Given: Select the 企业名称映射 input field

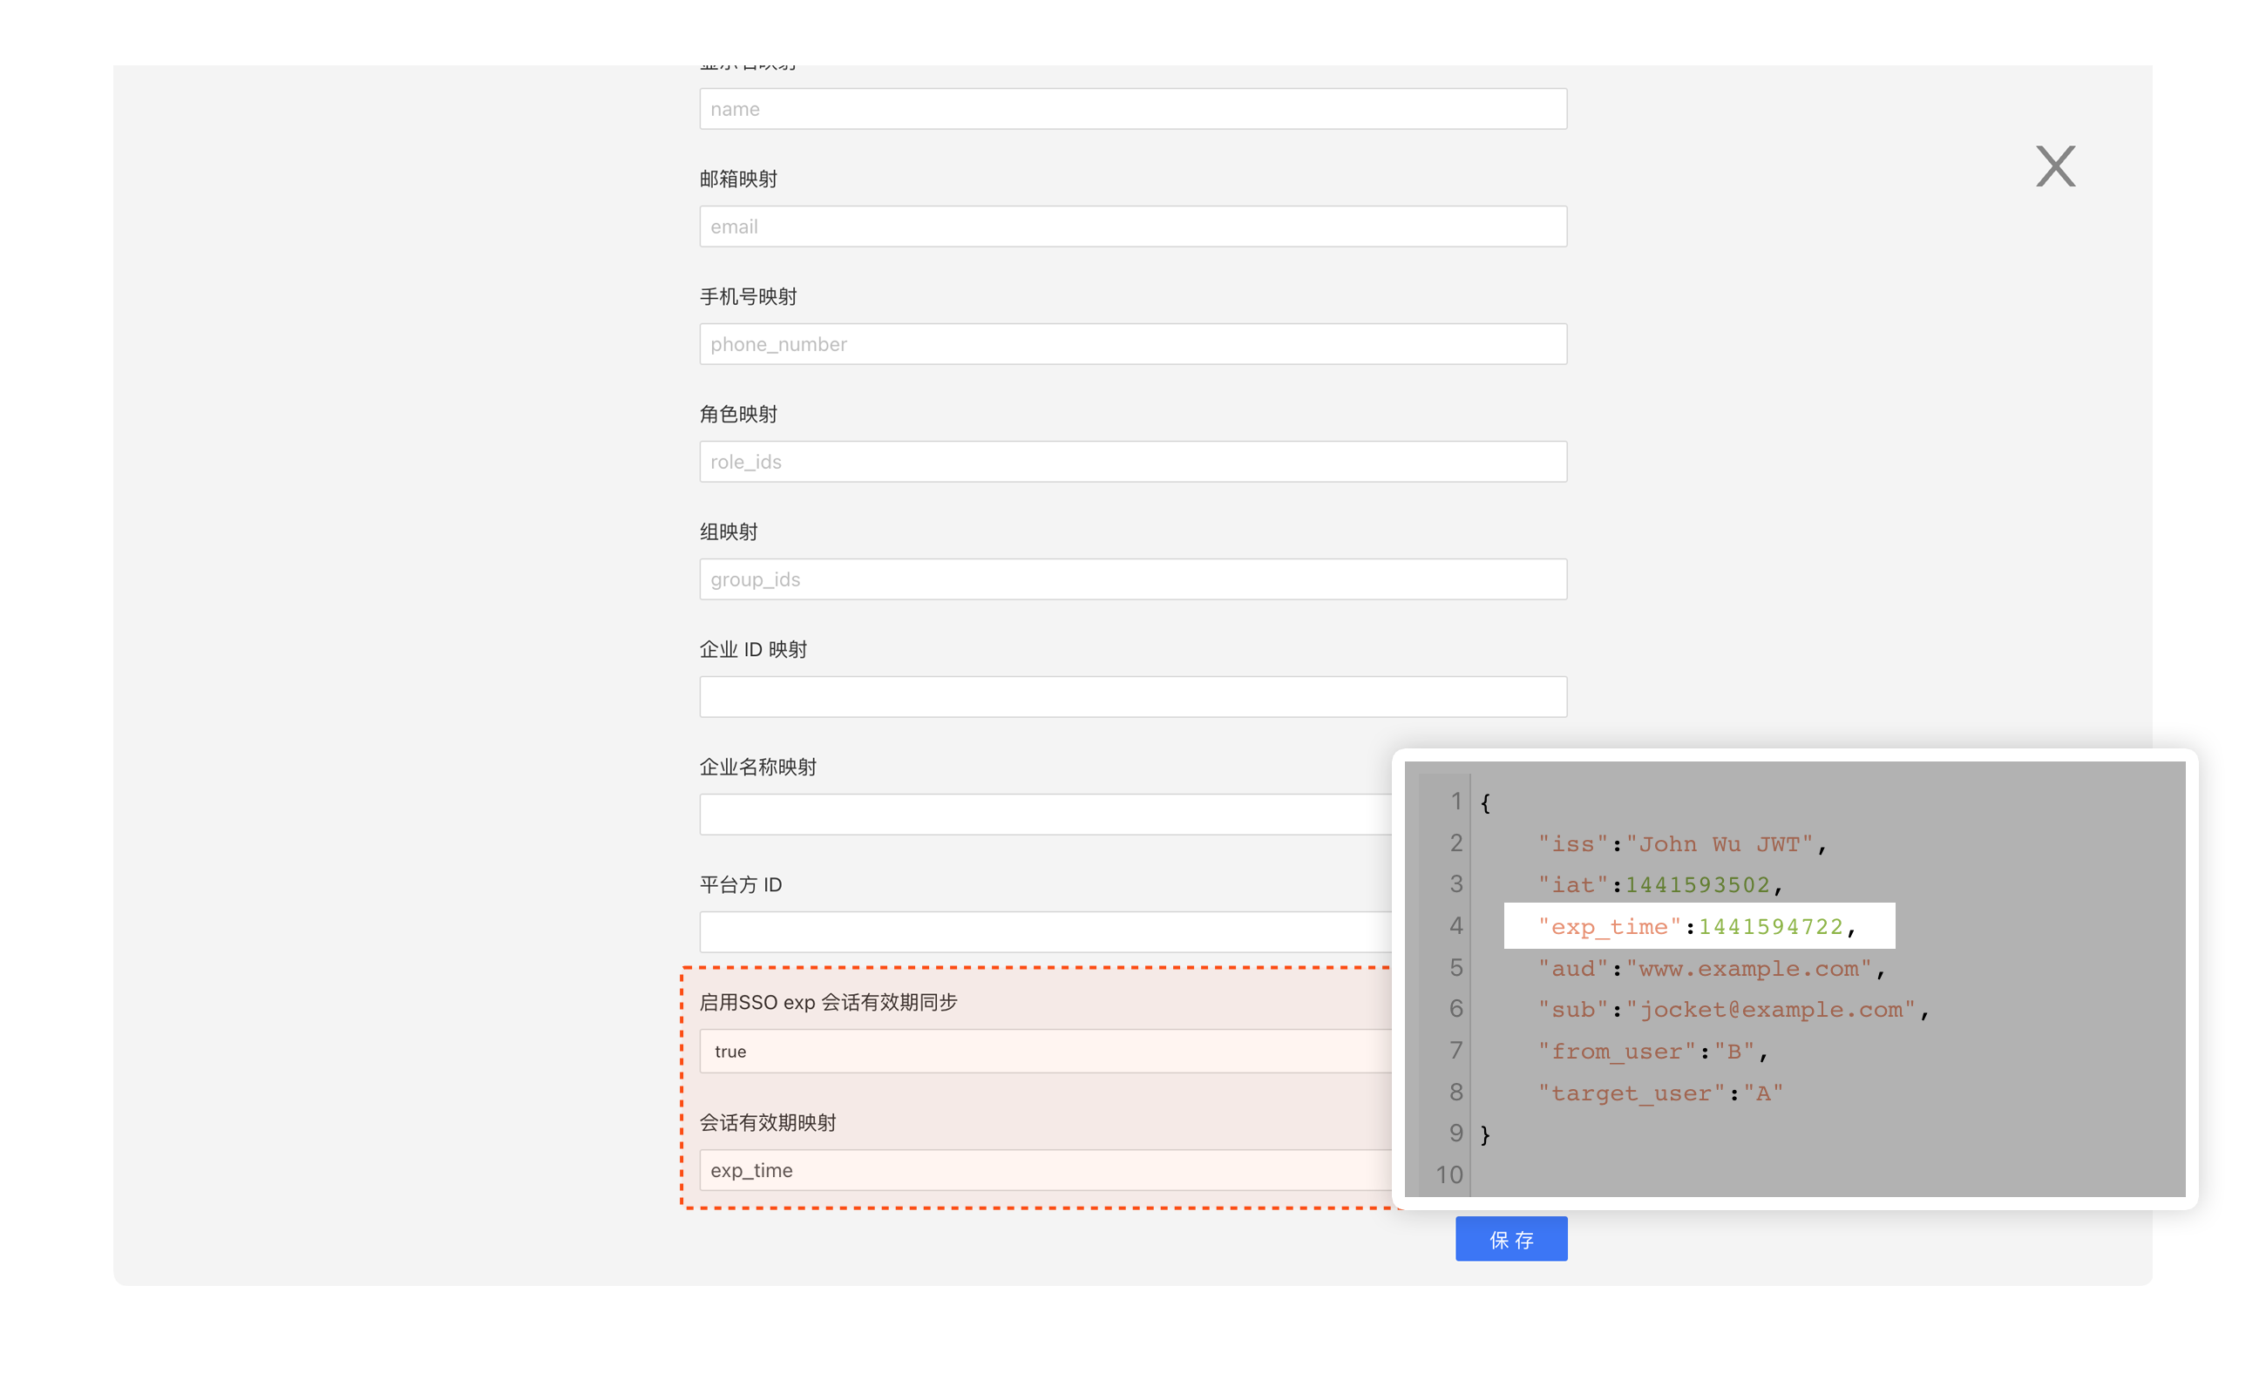Looking at the screenshot, I should tap(1045, 814).
